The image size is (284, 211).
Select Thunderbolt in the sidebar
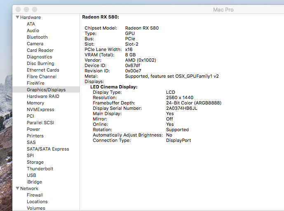pos(40,169)
